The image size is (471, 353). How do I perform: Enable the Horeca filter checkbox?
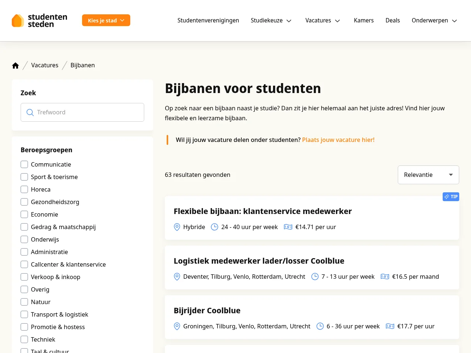[24, 189]
